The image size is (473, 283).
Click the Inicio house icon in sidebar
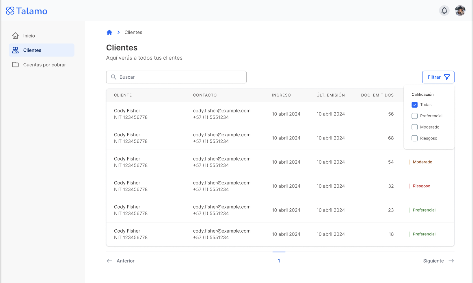[x=15, y=36]
